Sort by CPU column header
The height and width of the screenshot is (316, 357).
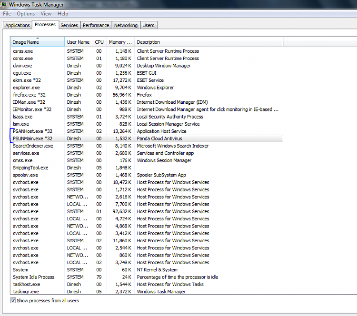click(99, 42)
